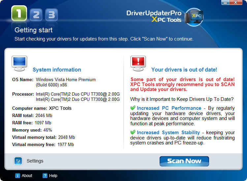Click the 'Increased System Stability' text
Screen dimensions: 247x181
[x=168, y=132]
